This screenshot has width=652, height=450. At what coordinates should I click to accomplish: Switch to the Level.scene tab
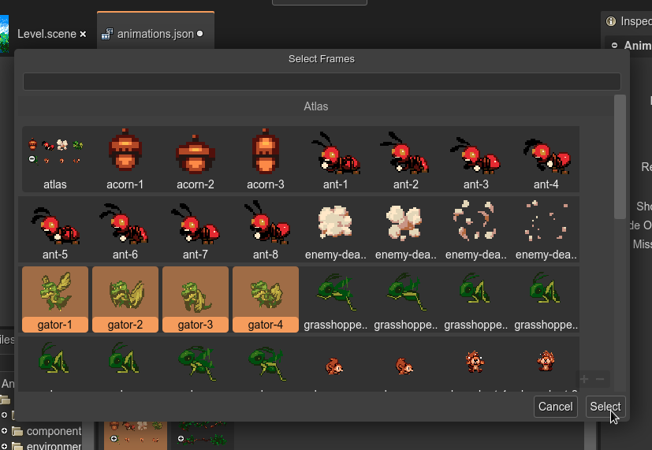pyautogui.click(x=47, y=34)
